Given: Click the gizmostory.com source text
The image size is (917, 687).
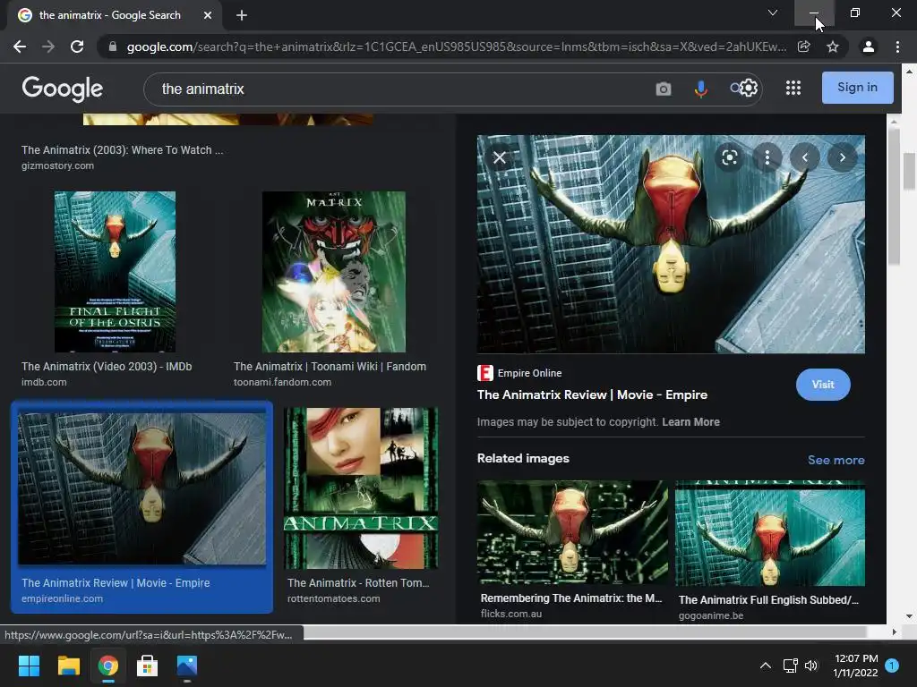Looking at the screenshot, I should pyautogui.click(x=57, y=165).
